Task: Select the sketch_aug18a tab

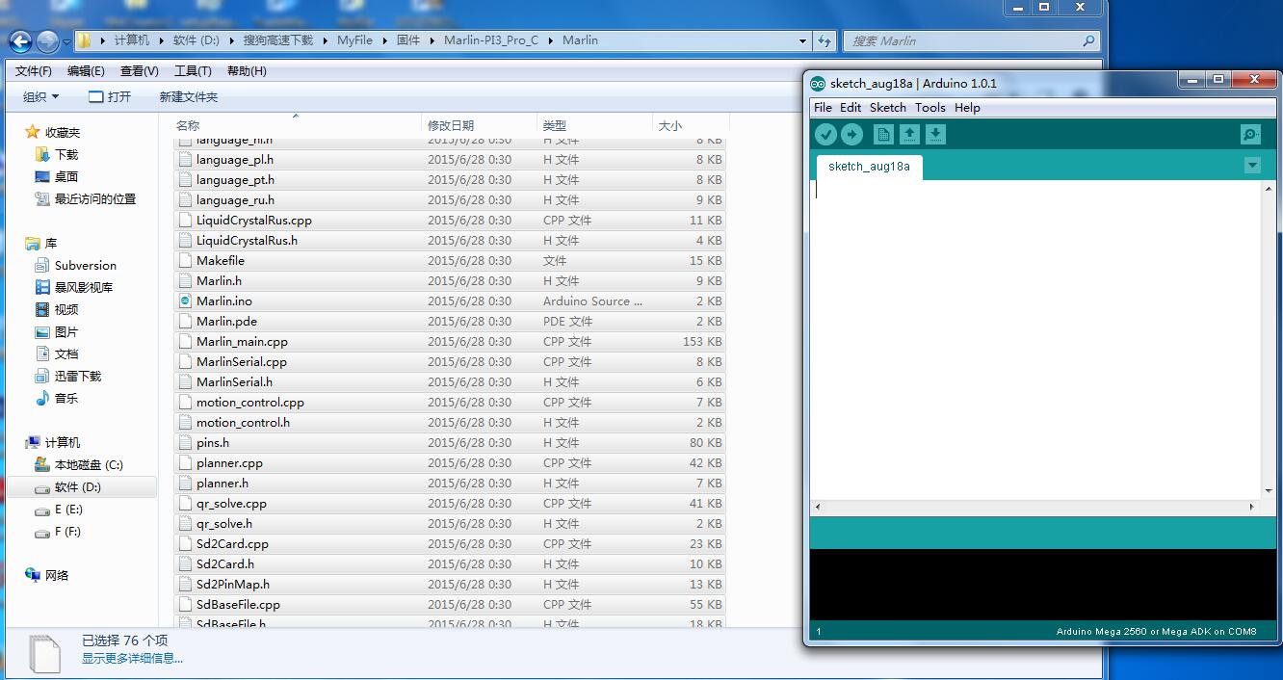Action: point(869,167)
